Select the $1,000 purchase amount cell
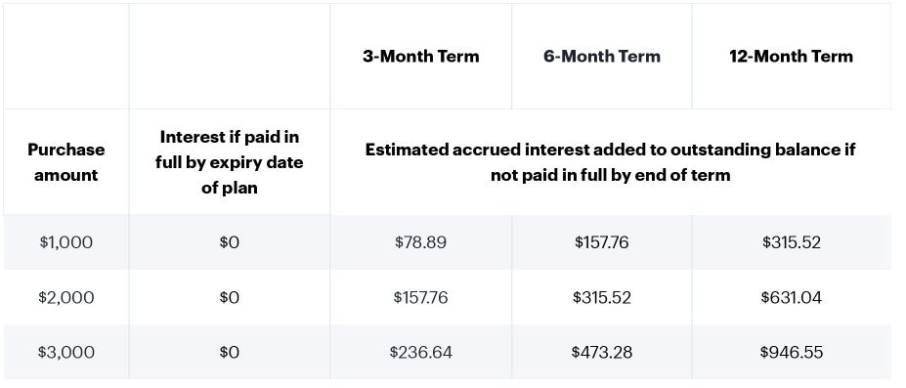 pos(65,242)
